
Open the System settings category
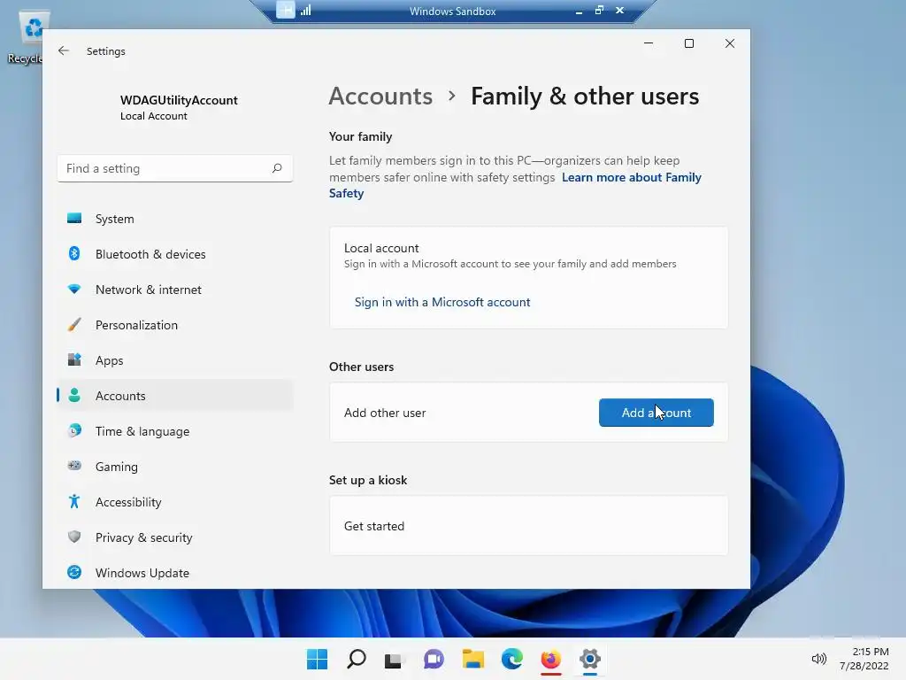(175, 219)
